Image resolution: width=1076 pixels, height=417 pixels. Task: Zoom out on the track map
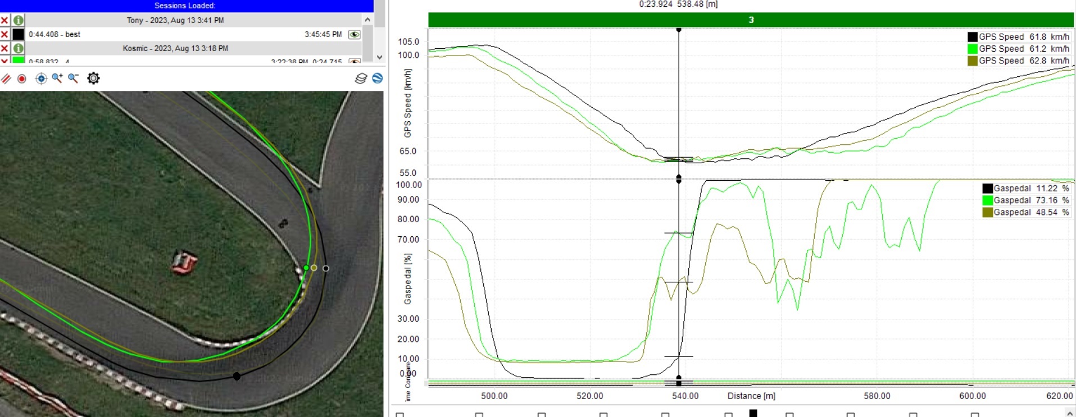74,79
